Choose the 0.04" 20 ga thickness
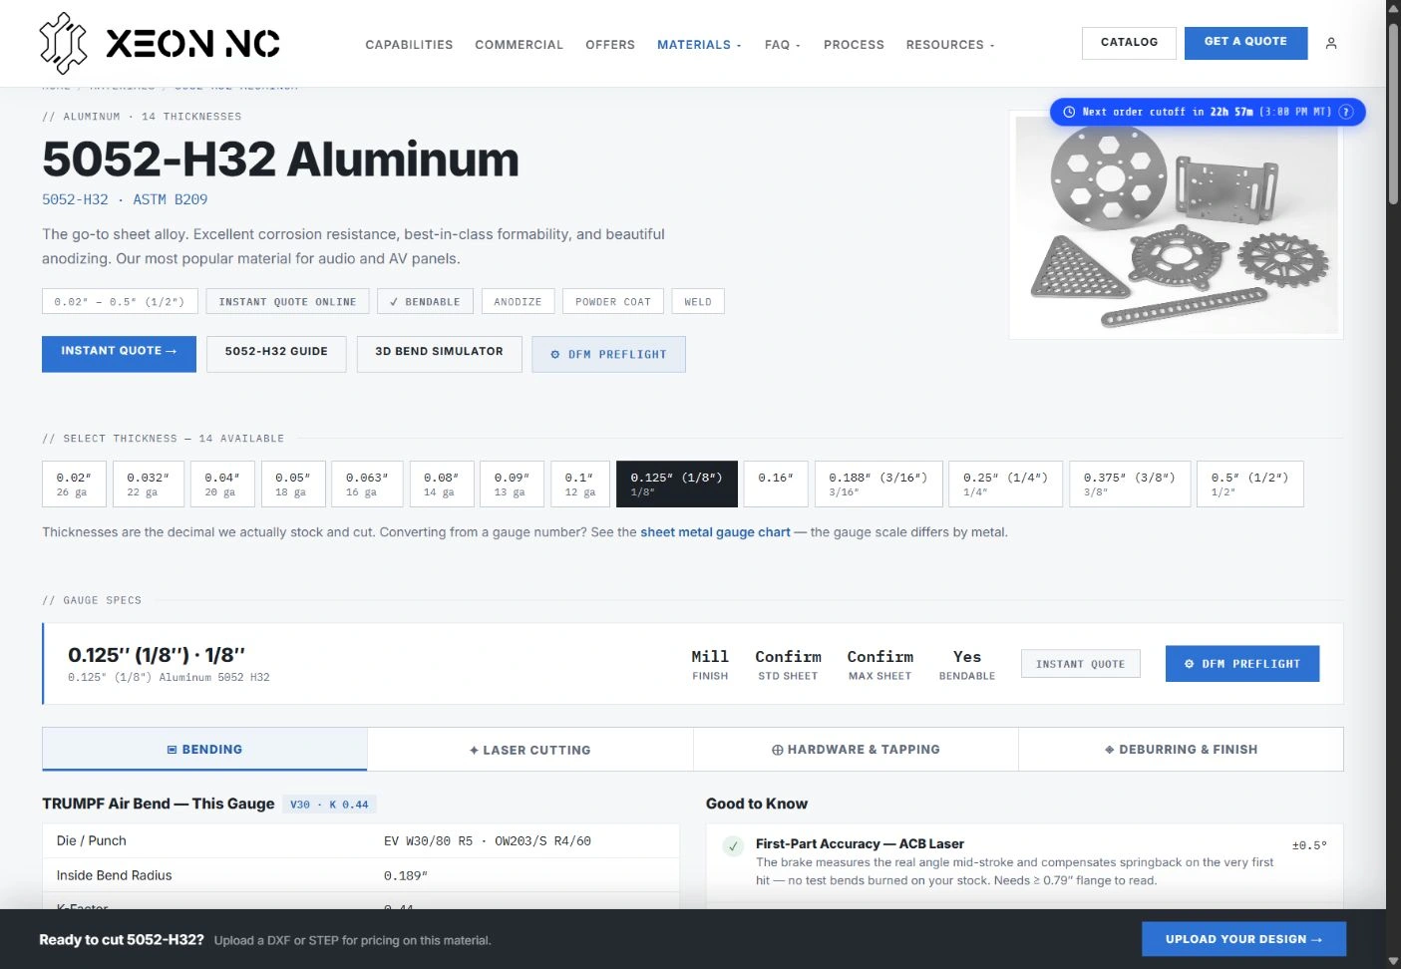Screen dimensions: 1401x969 click(222, 484)
